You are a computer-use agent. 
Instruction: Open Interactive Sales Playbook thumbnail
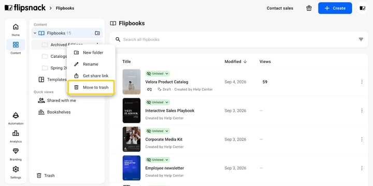(132, 111)
